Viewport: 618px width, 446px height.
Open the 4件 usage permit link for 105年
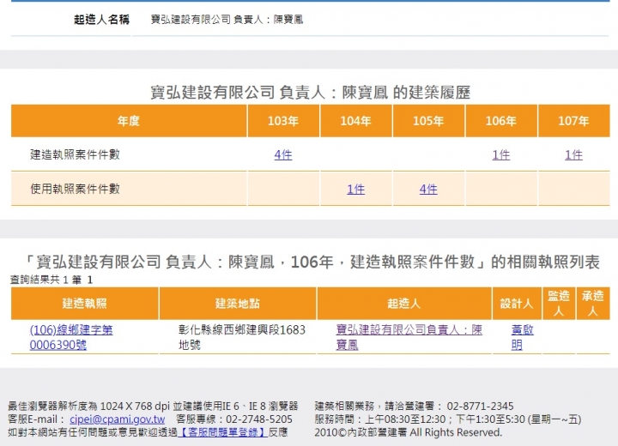tap(428, 189)
